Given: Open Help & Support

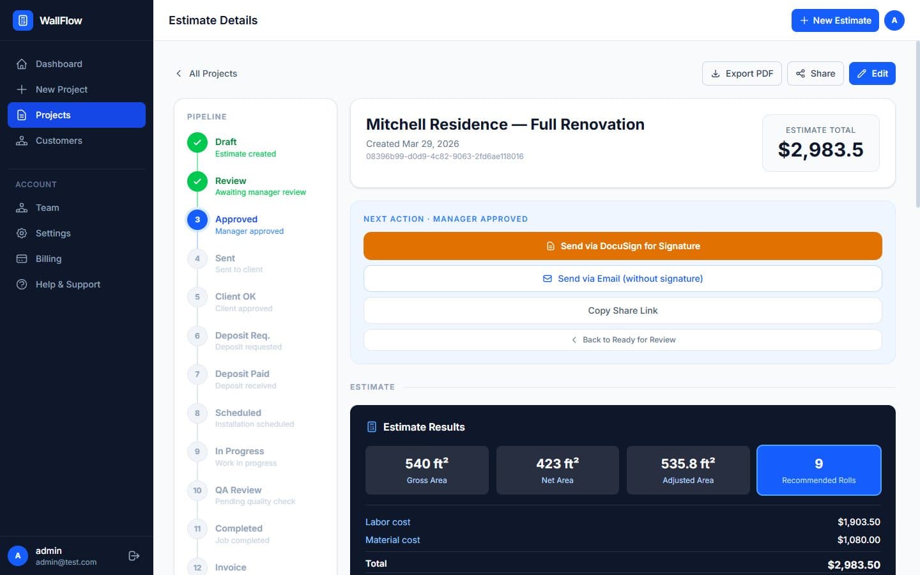Looking at the screenshot, I should click(x=77, y=284).
